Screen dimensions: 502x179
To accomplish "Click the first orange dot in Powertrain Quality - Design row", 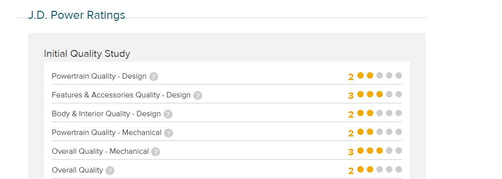I will 360,76.
